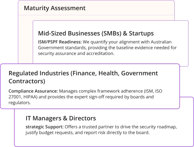Click "security assurance and accreditation" text
Screen dimensions: 194x147
coord(76,53)
